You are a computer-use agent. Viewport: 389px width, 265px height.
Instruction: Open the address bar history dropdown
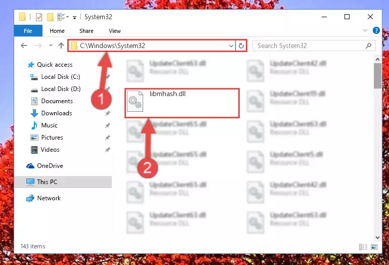(x=231, y=46)
